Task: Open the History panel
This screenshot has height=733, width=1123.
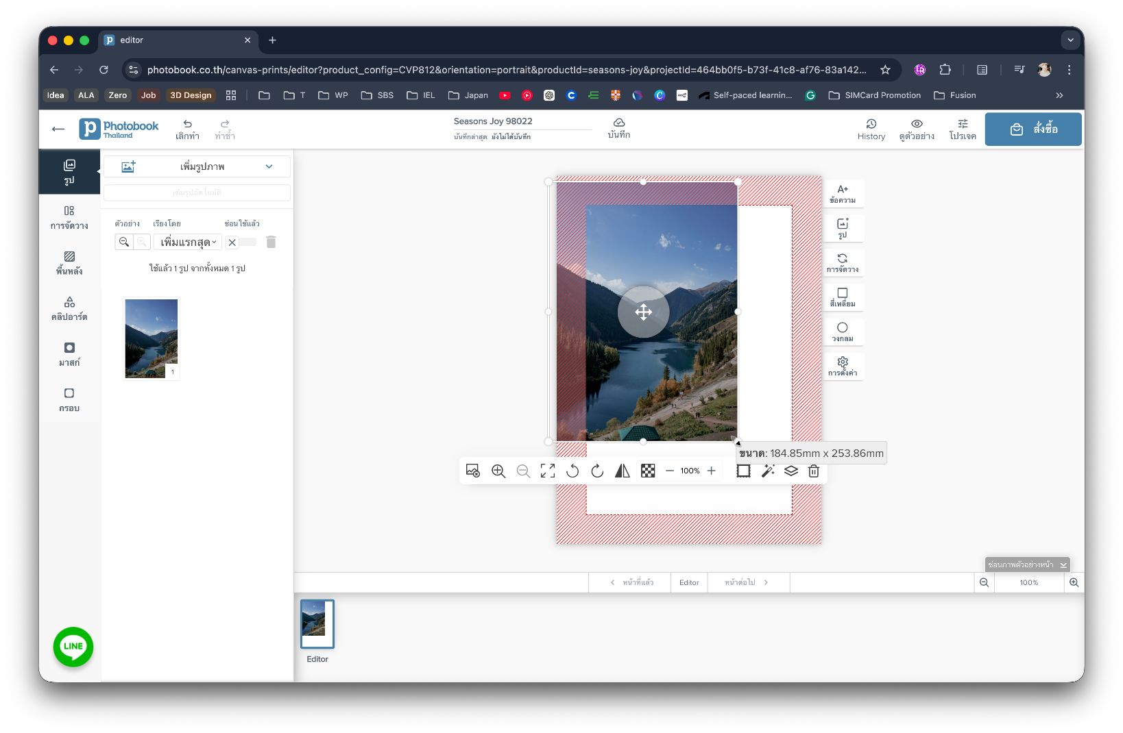Action: point(871,129)
